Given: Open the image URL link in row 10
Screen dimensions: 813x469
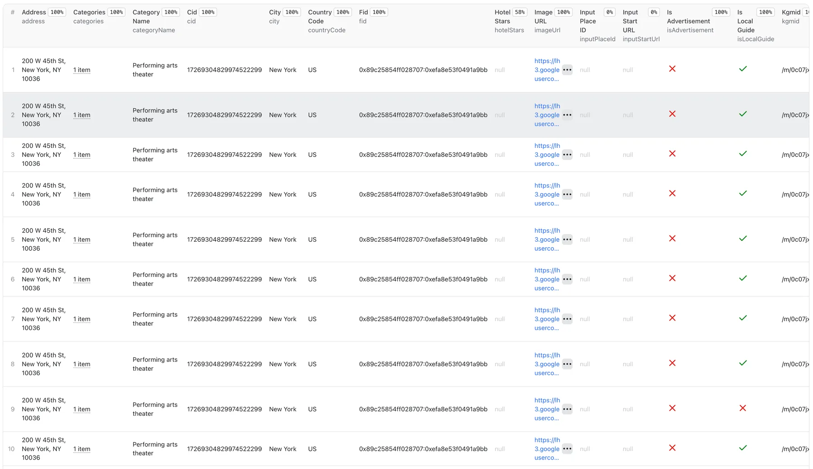Looking at the screenshot, I should click(x=547, y=449).
